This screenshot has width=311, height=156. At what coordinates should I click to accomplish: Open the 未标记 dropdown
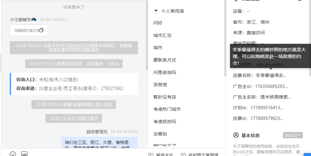[293, 135]
